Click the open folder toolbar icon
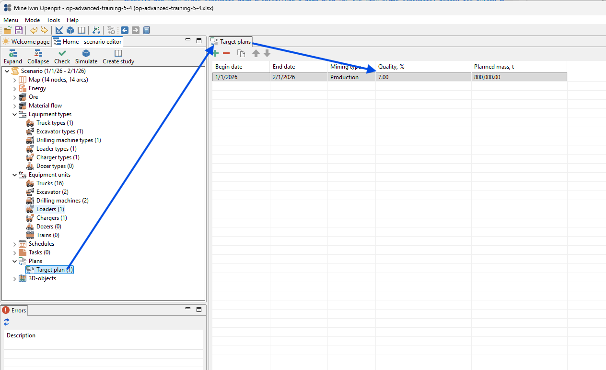 tap(8, 30)
